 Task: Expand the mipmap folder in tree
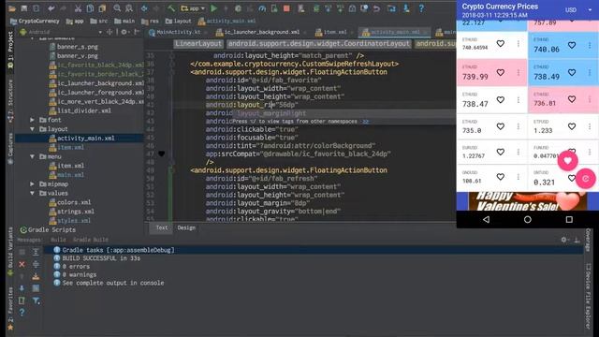[32, 183]
